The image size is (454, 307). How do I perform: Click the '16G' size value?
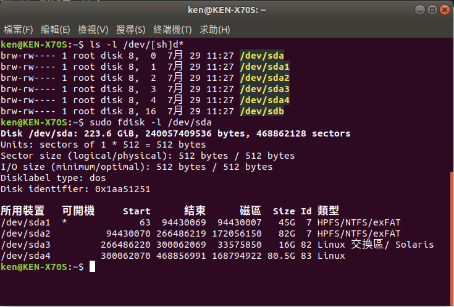coord(287,245)
